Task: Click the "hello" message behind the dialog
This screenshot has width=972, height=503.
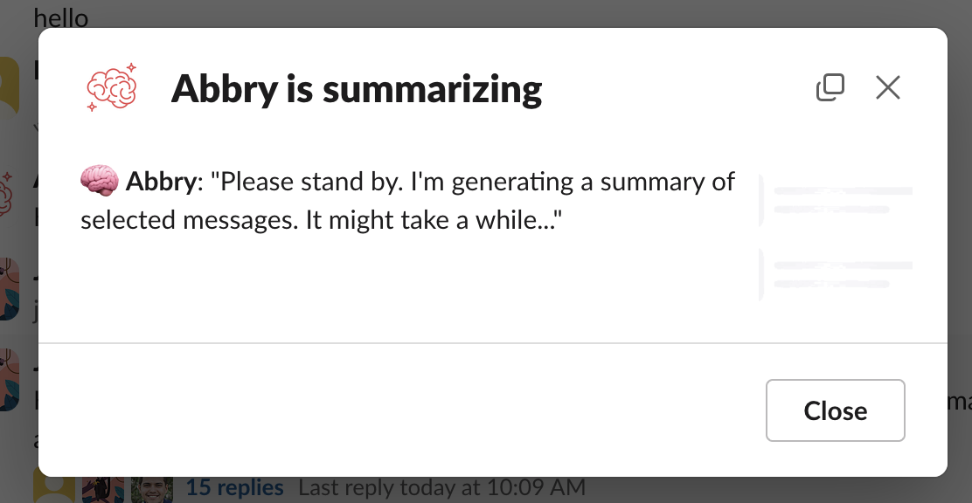Action: [x=61, y=17]
